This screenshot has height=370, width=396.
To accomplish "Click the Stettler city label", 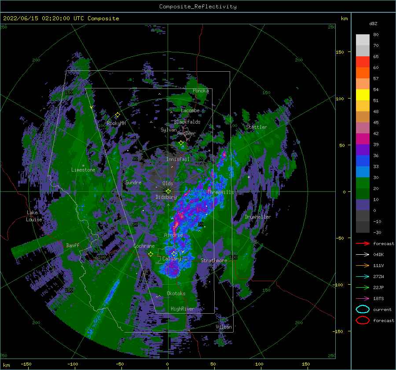I will pos(257,127).
